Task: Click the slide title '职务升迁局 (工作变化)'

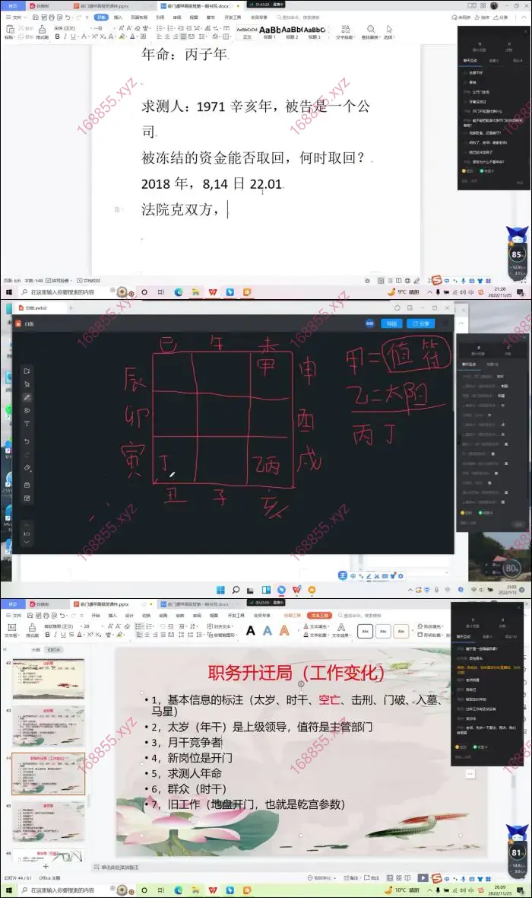Action: coord(296,672)
